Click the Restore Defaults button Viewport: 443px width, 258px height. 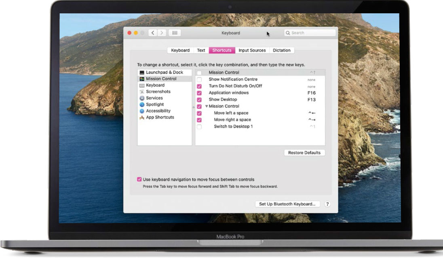(304, 153)
